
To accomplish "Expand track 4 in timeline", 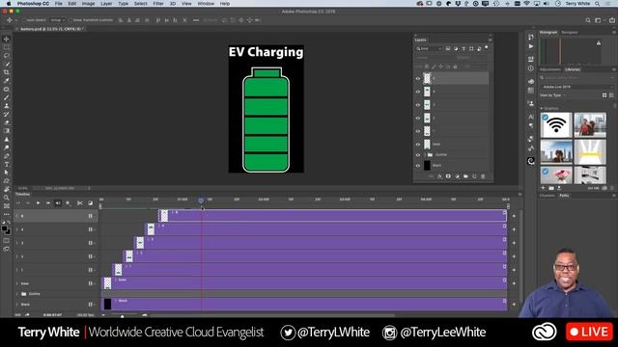I will 17,229.
